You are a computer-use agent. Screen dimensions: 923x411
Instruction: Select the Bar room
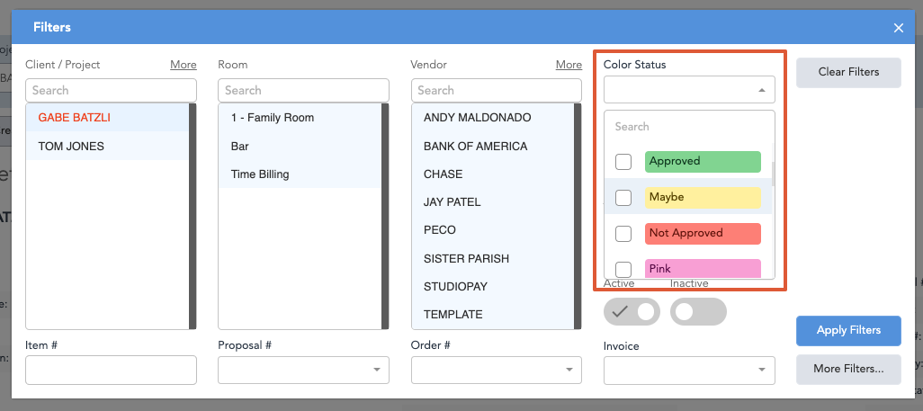pyautogui.click(x=300, y=146)
